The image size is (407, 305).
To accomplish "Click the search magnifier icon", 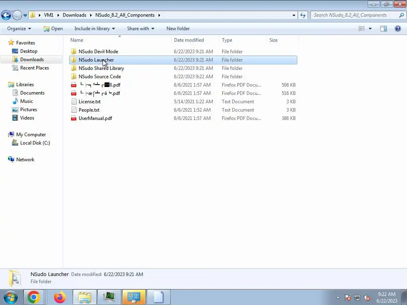I will [401, 15].
